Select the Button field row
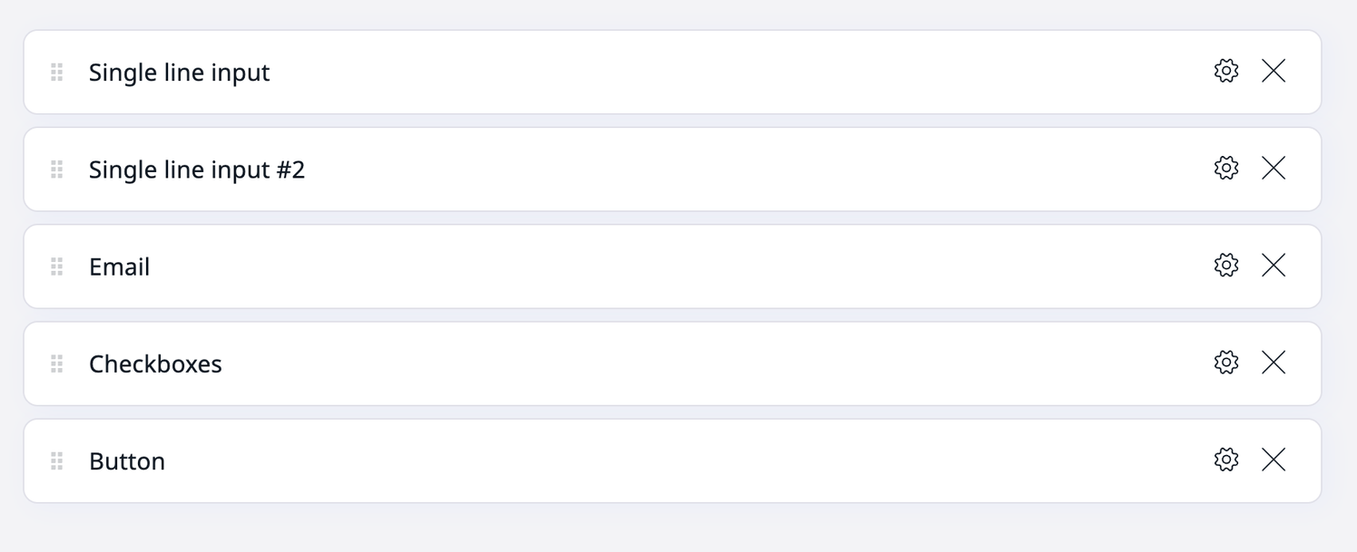 635,460
